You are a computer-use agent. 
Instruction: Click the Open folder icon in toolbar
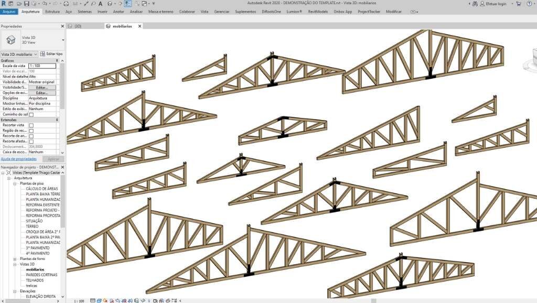18,4
